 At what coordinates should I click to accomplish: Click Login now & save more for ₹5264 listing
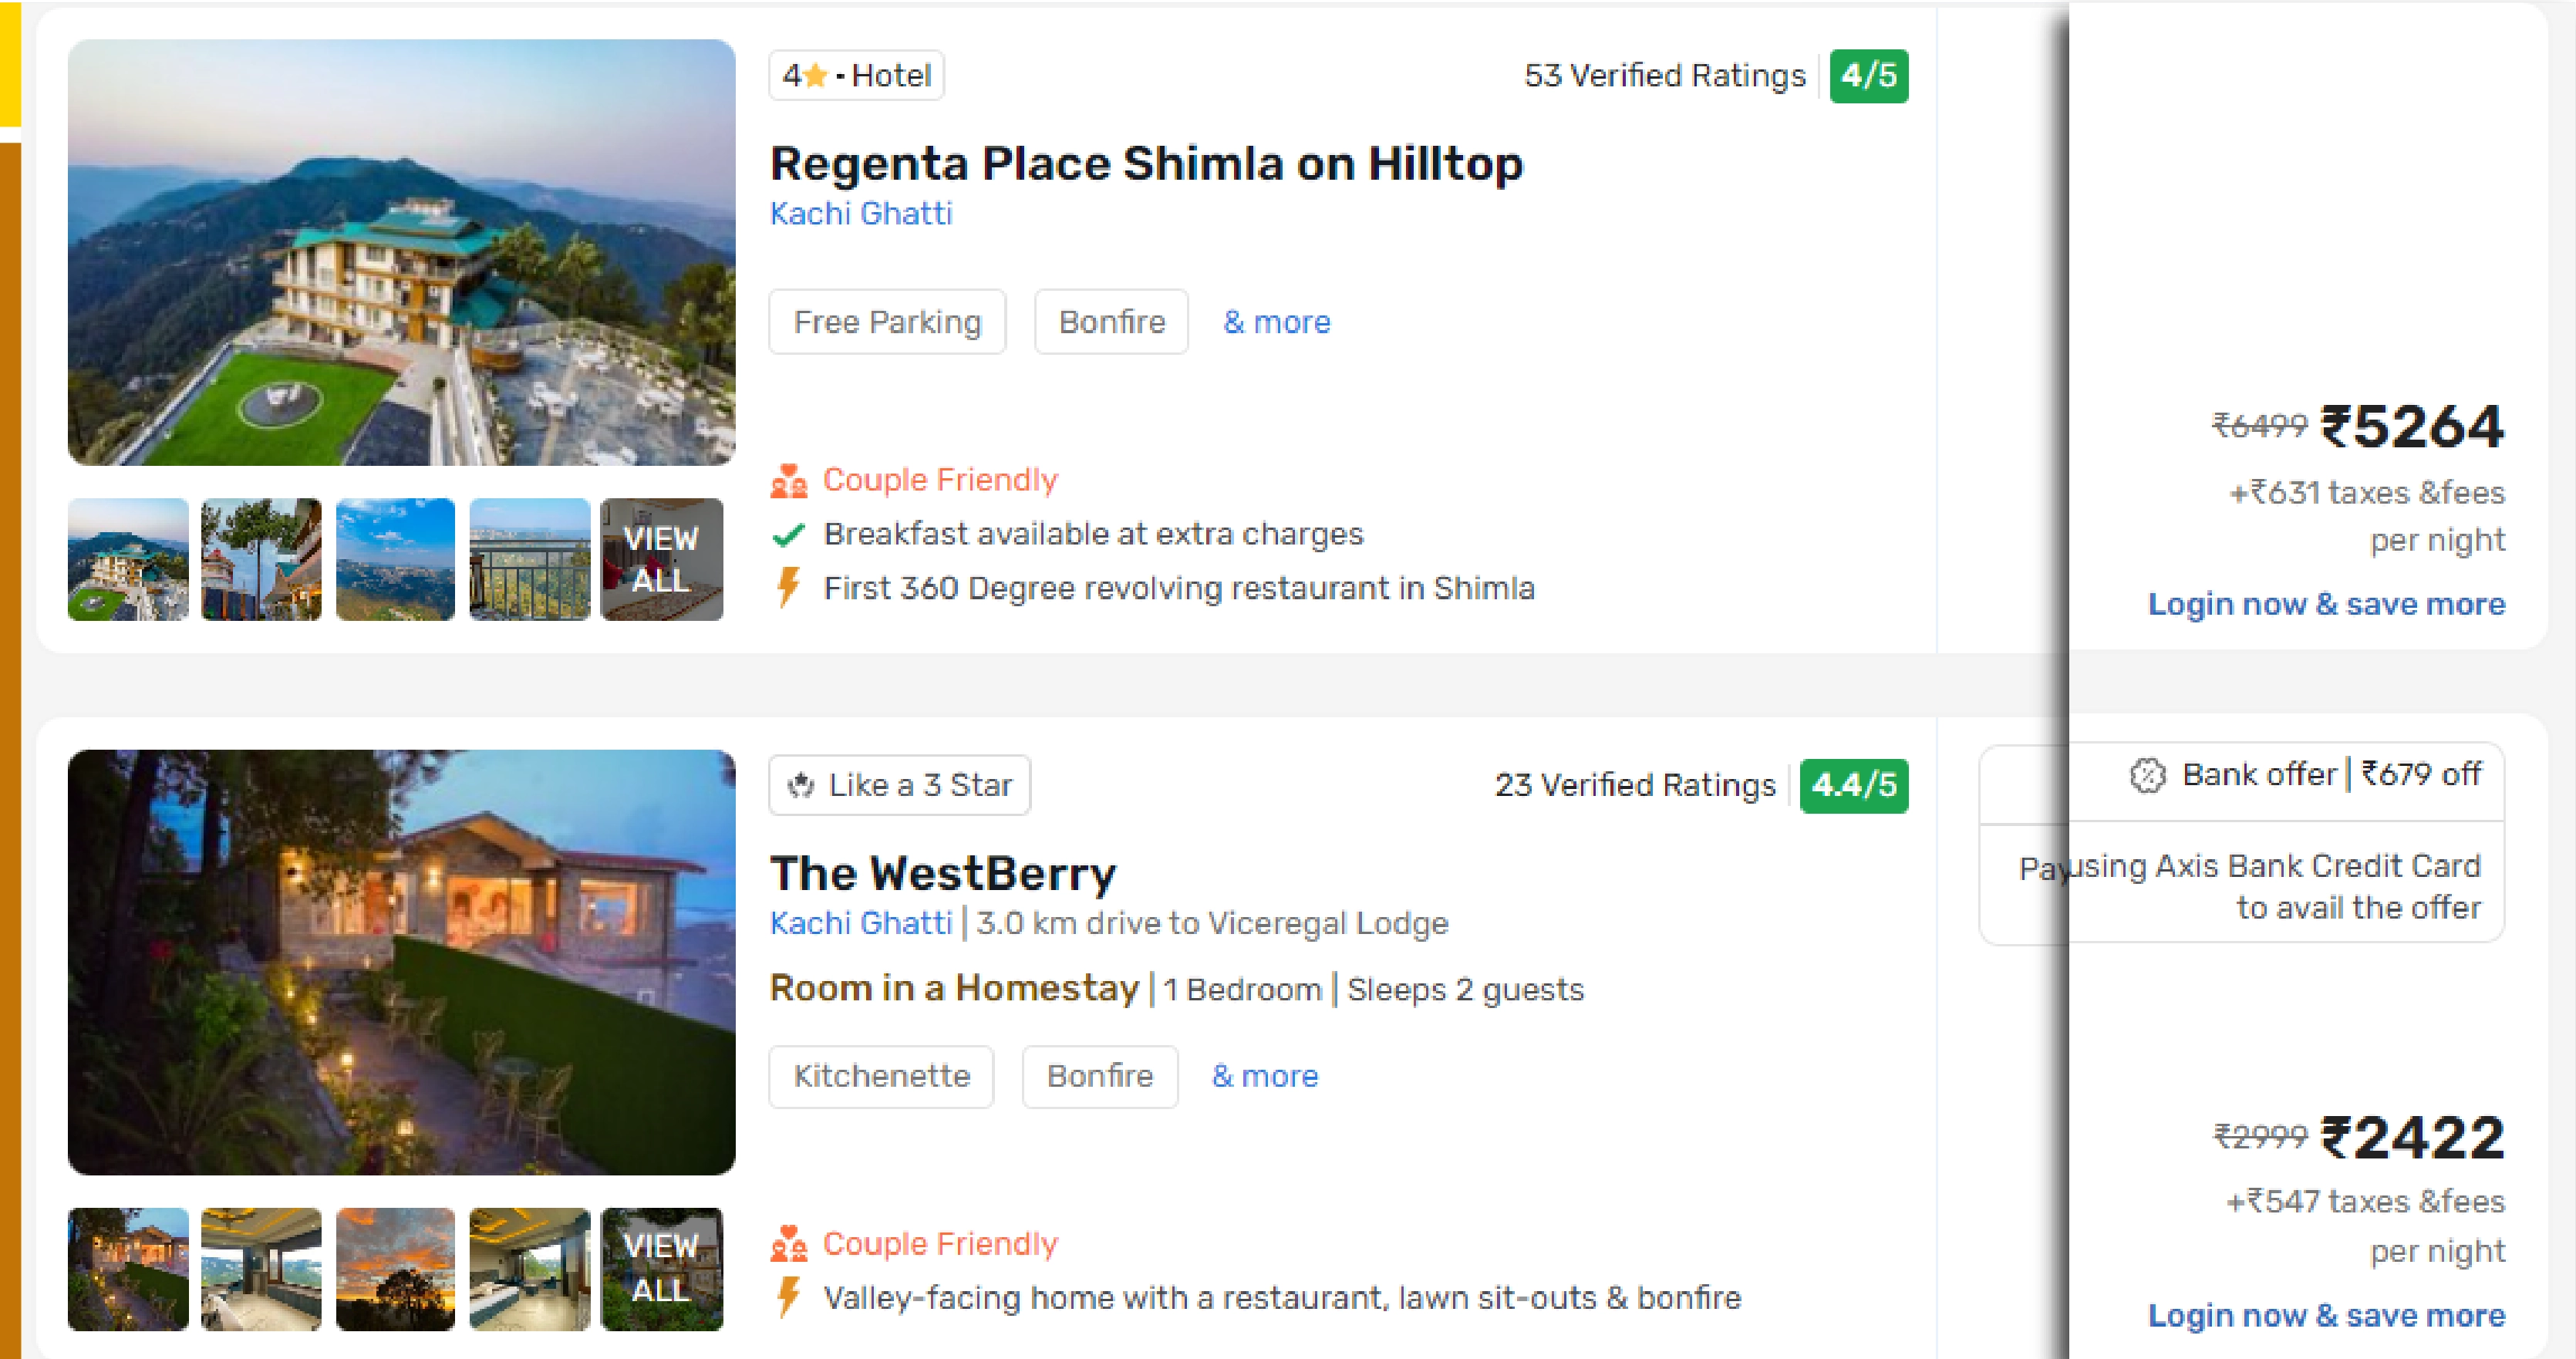tap(2325, 604)
